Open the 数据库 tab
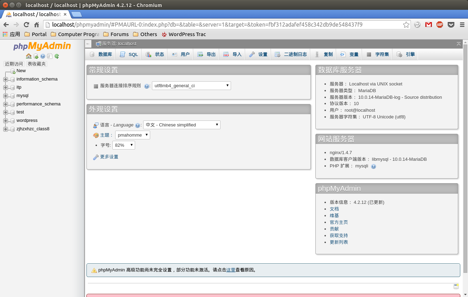The image size is (468, 297). tap(100, 54)
